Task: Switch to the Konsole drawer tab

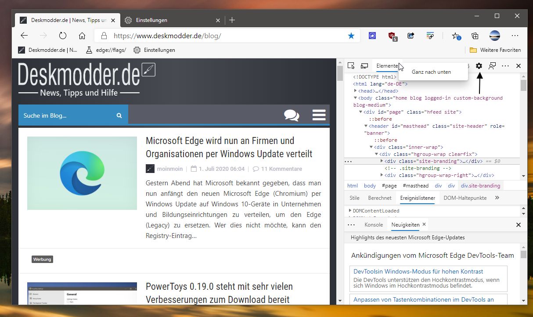Action: point(374,225)
